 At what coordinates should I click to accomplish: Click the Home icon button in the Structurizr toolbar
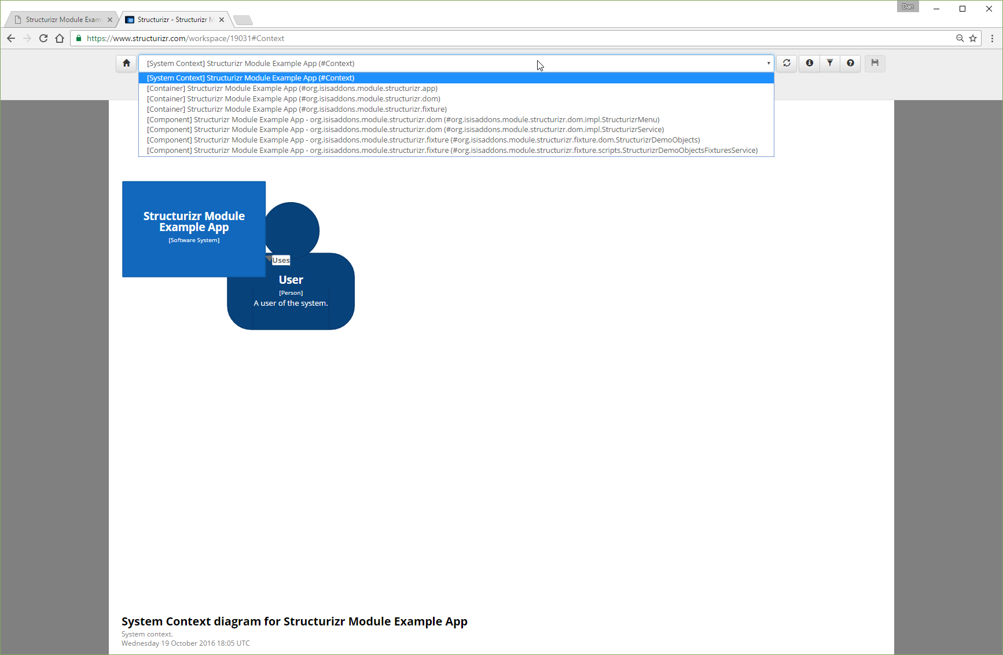click(126, 63)
